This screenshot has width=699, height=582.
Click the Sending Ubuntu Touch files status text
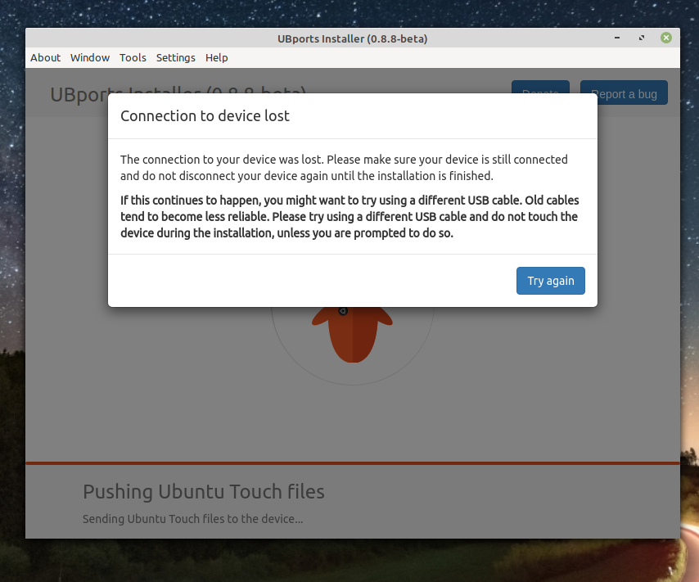click(x=192, y=519)
